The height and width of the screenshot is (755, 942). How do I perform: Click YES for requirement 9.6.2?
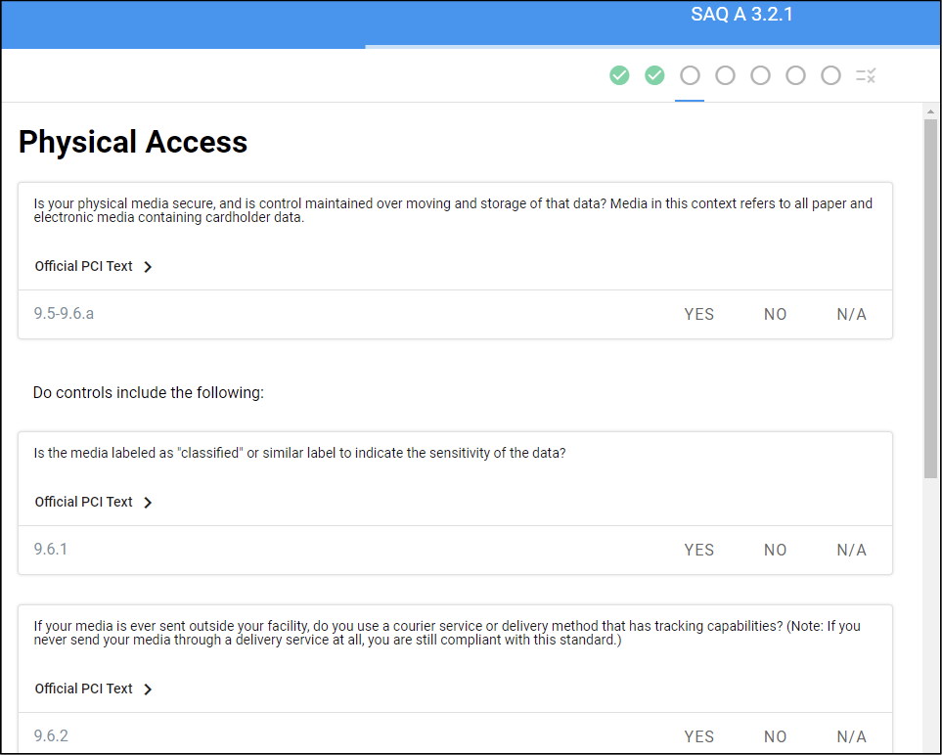coord(698,736)
